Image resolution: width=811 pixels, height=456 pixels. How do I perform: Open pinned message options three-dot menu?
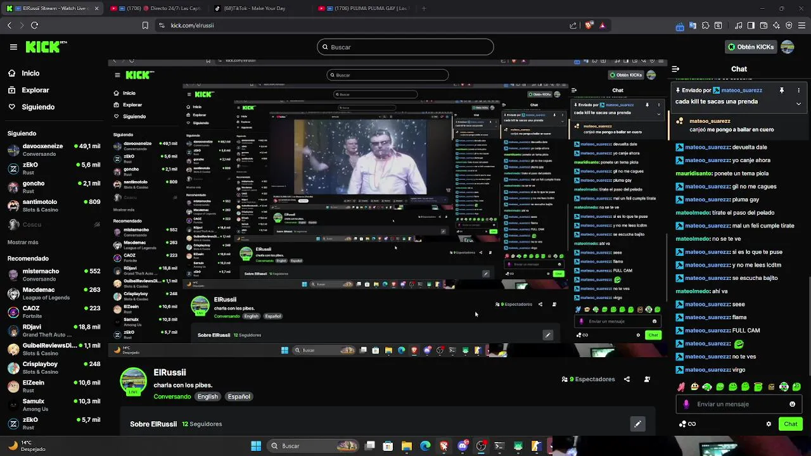pos(799,90)
